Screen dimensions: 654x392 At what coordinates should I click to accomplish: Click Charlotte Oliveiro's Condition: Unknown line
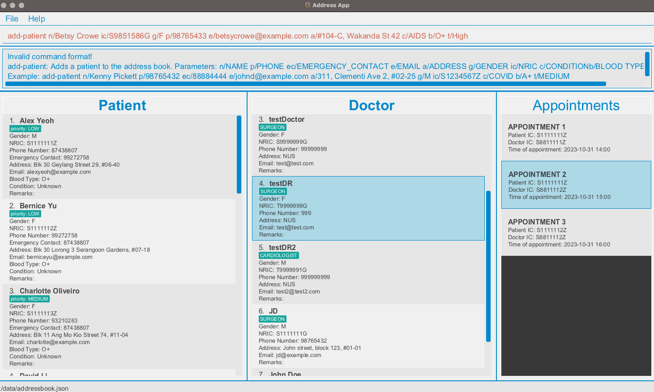pos(35,357)
